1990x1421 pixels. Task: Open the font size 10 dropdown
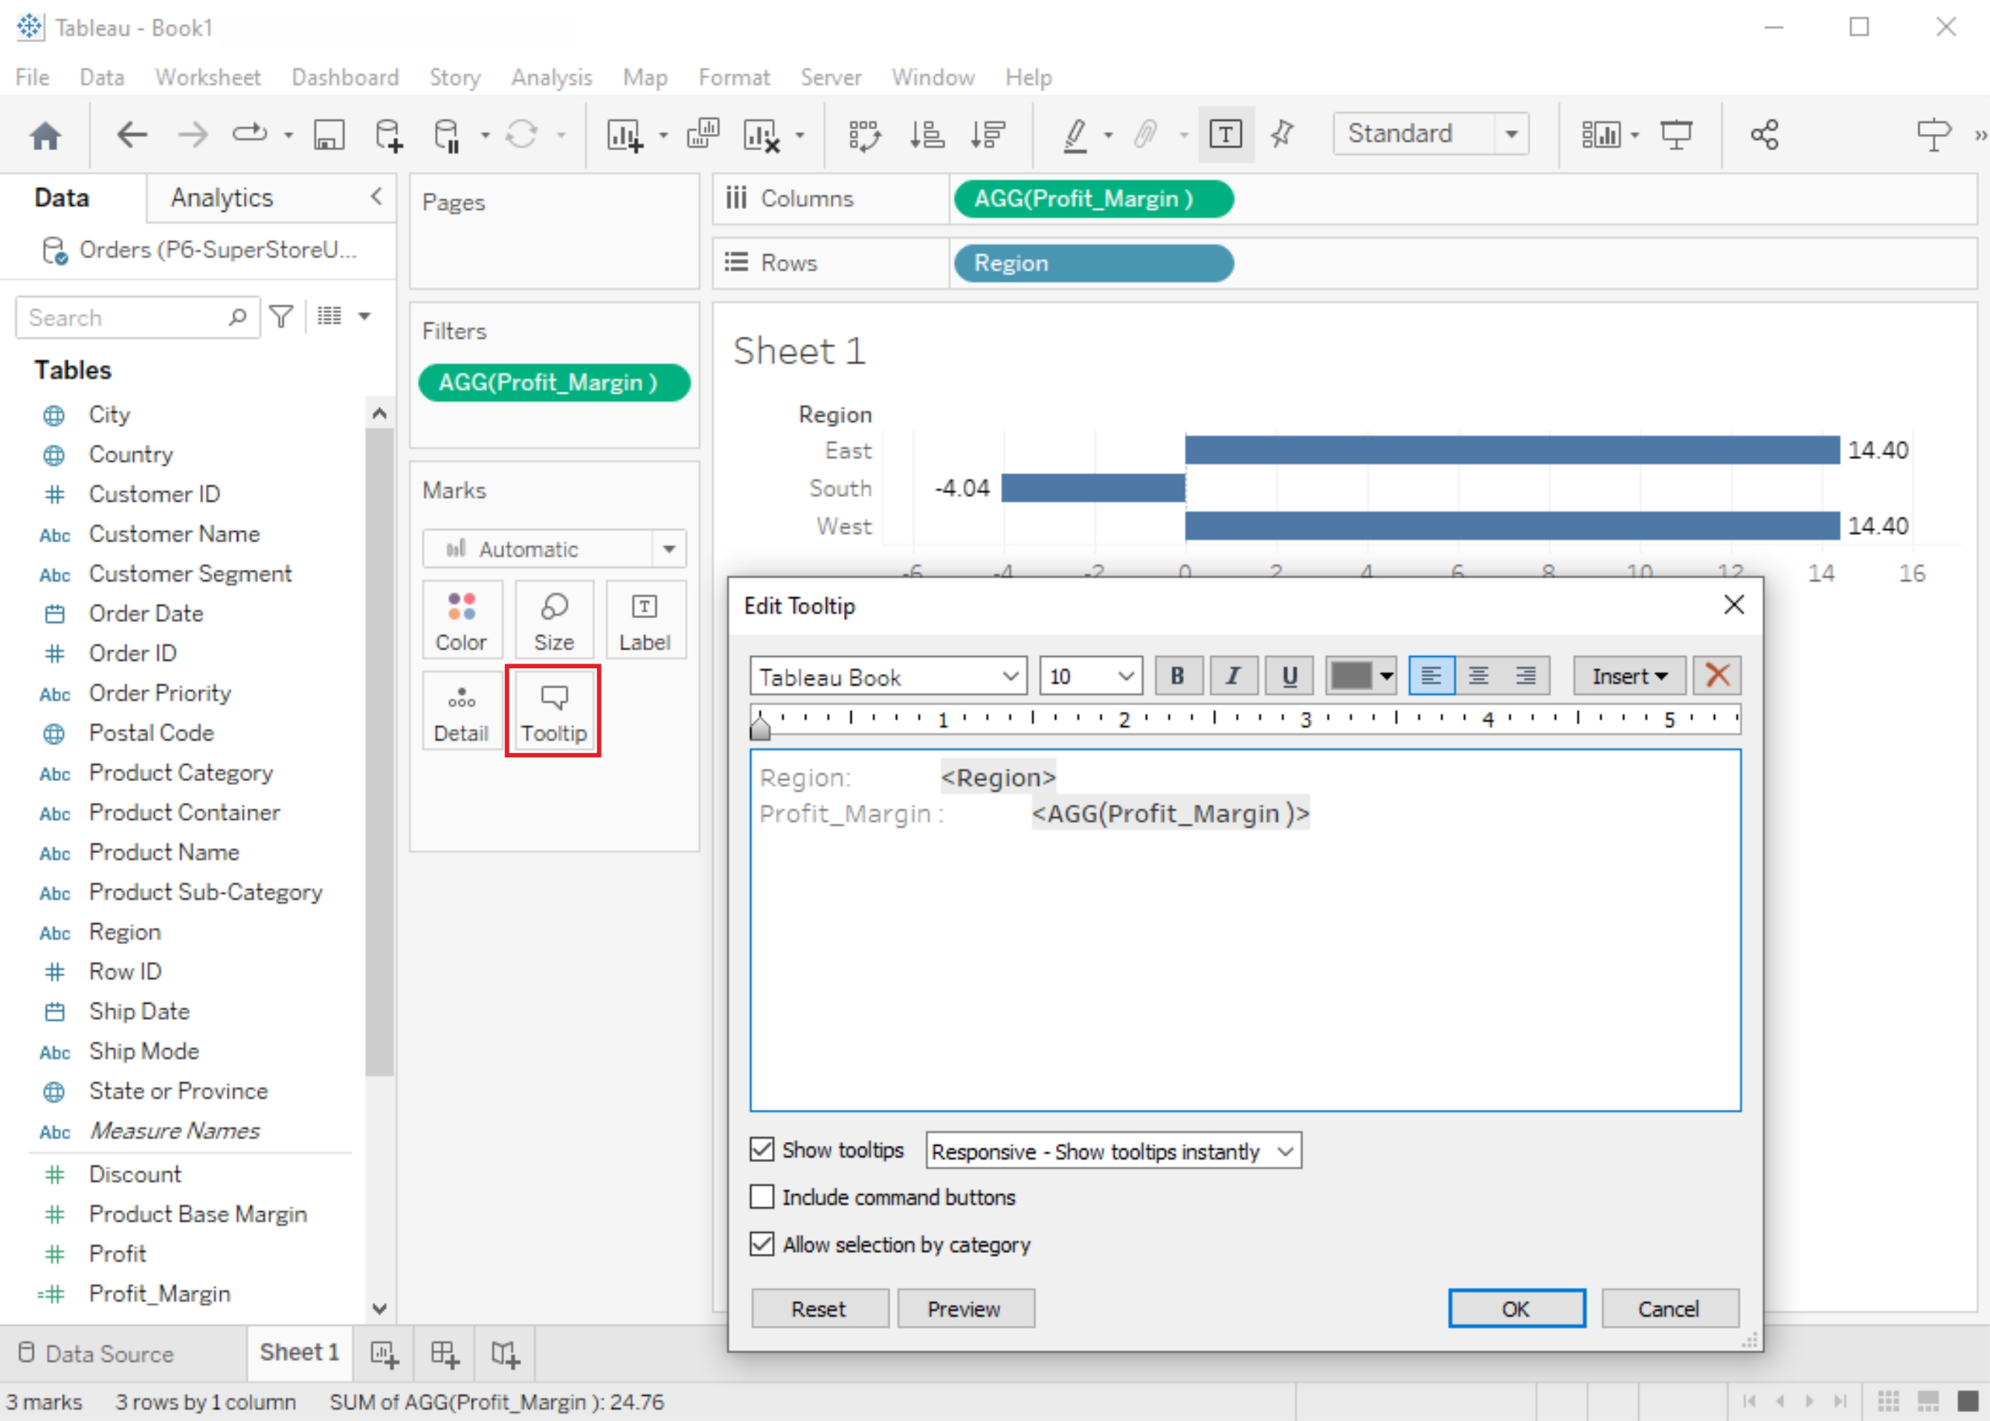point(1090,676)
